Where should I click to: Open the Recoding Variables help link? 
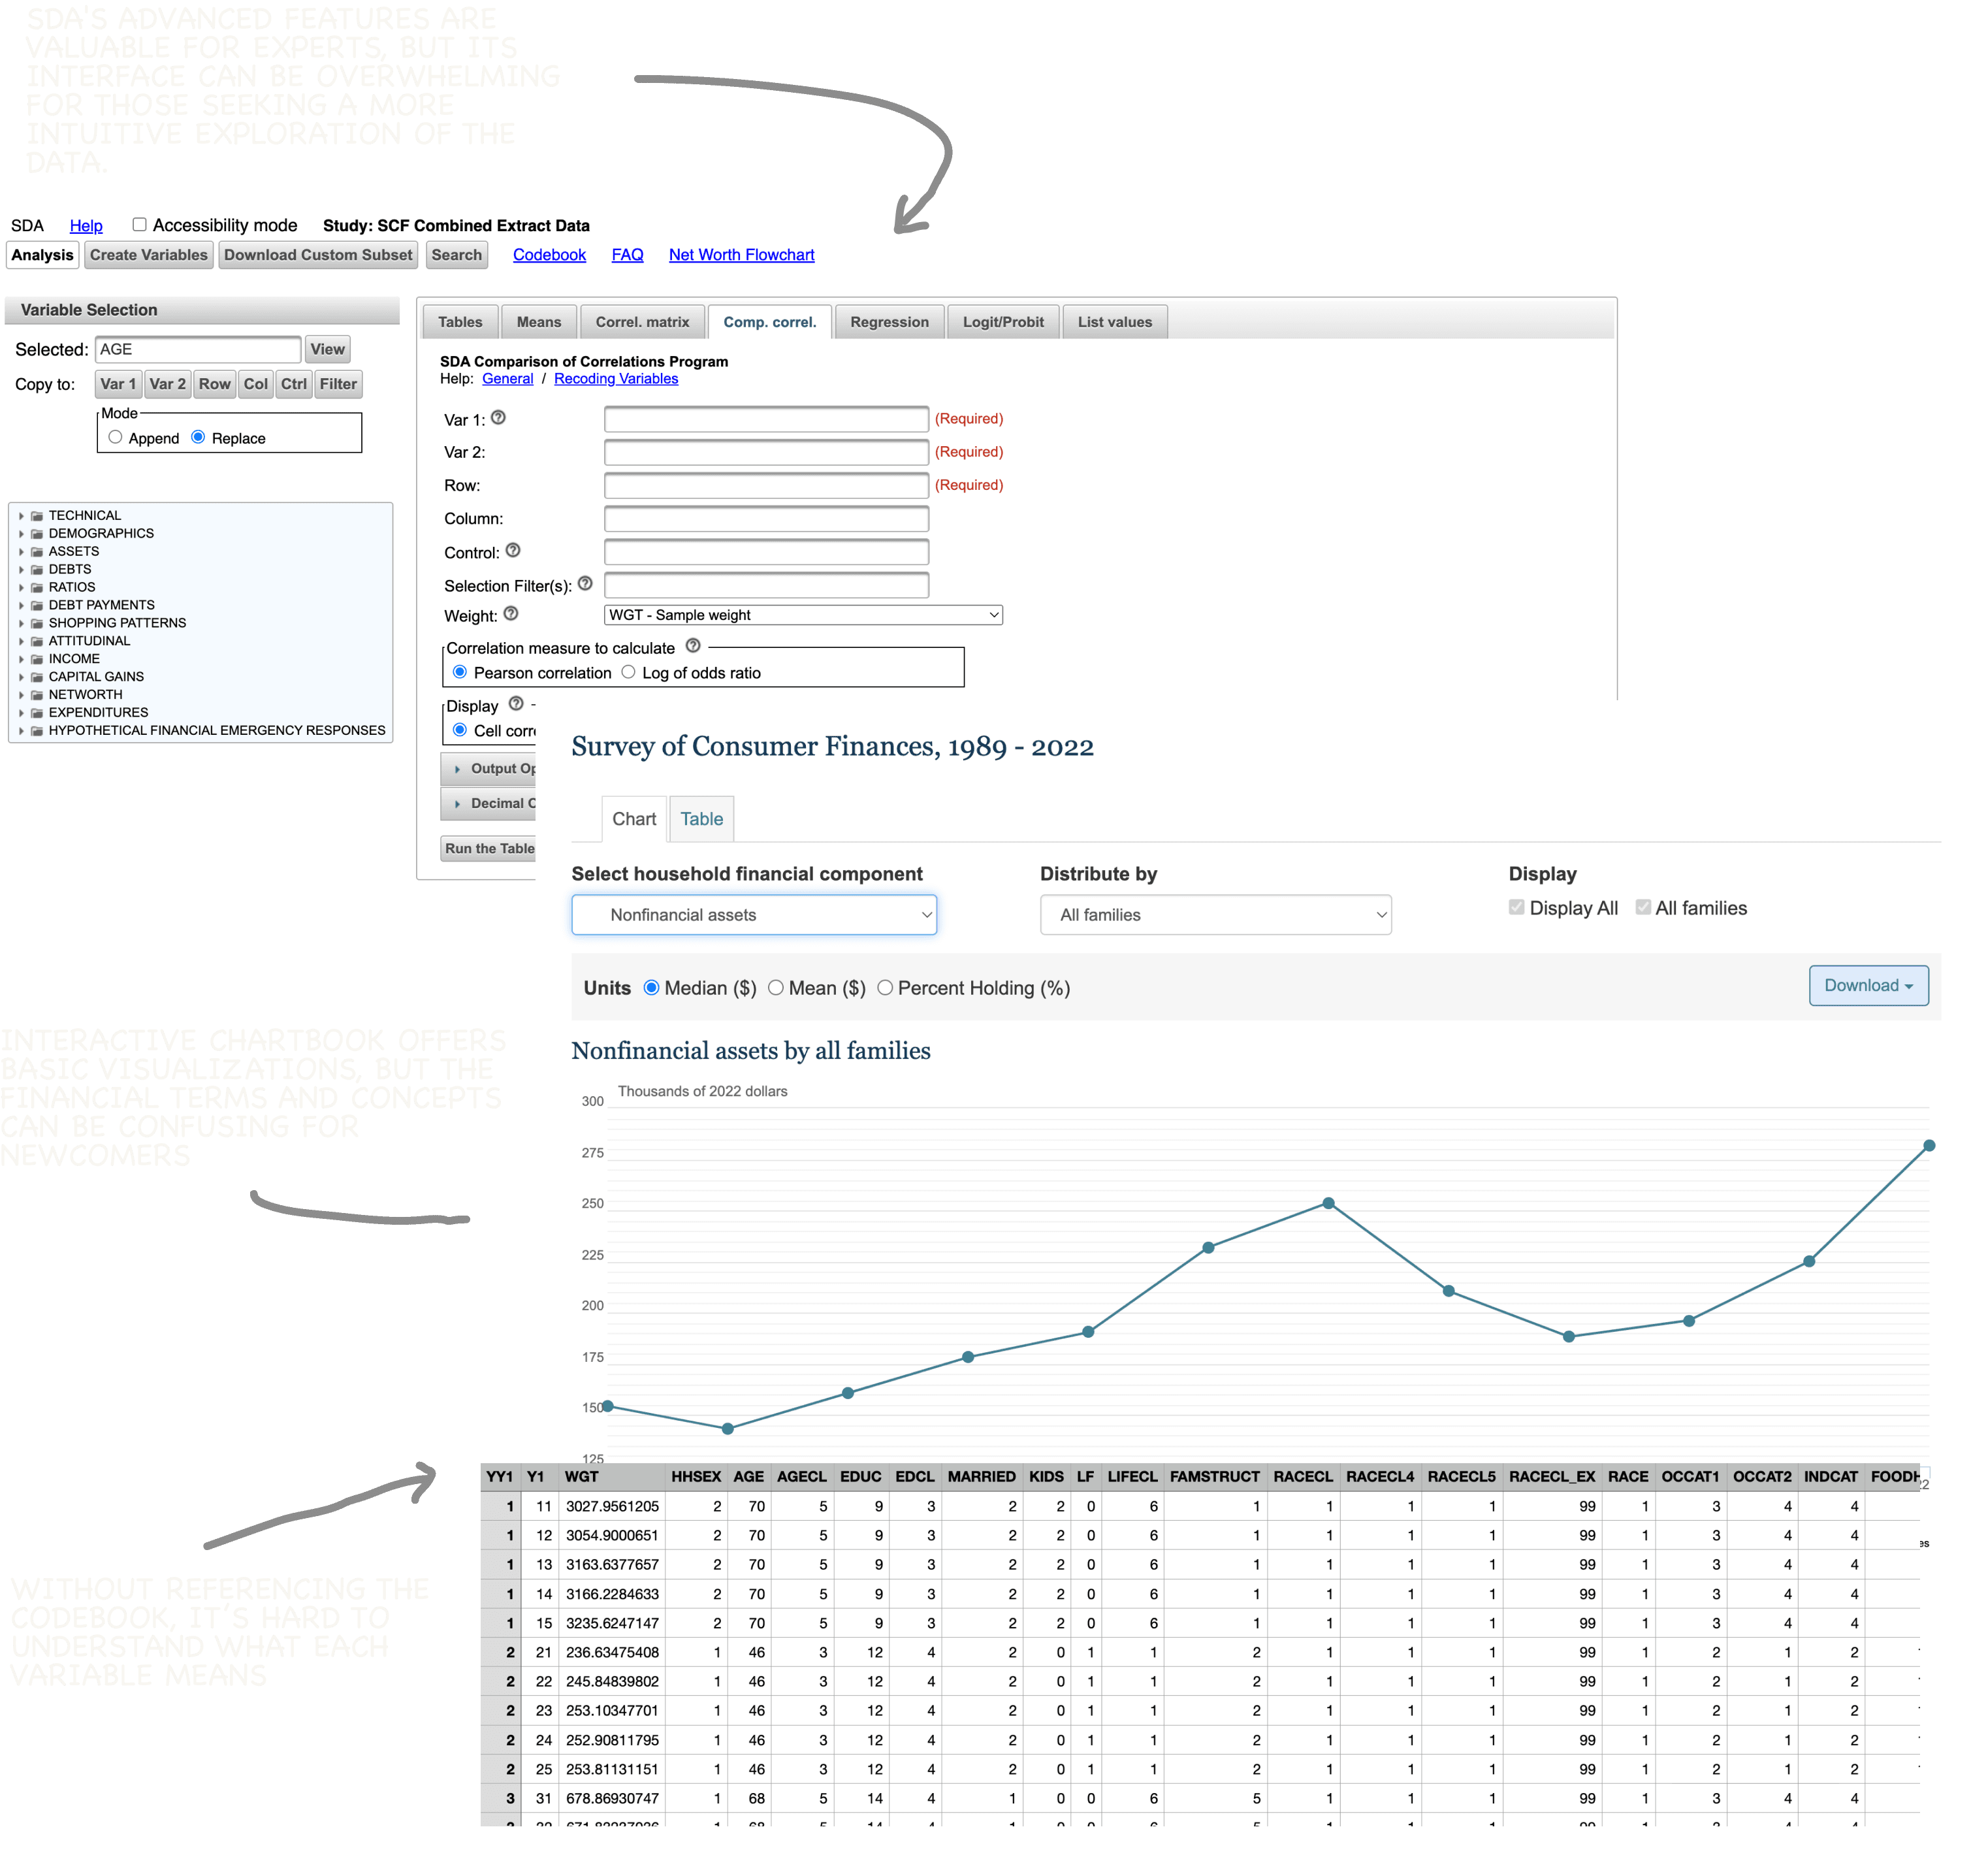[616, 378]
